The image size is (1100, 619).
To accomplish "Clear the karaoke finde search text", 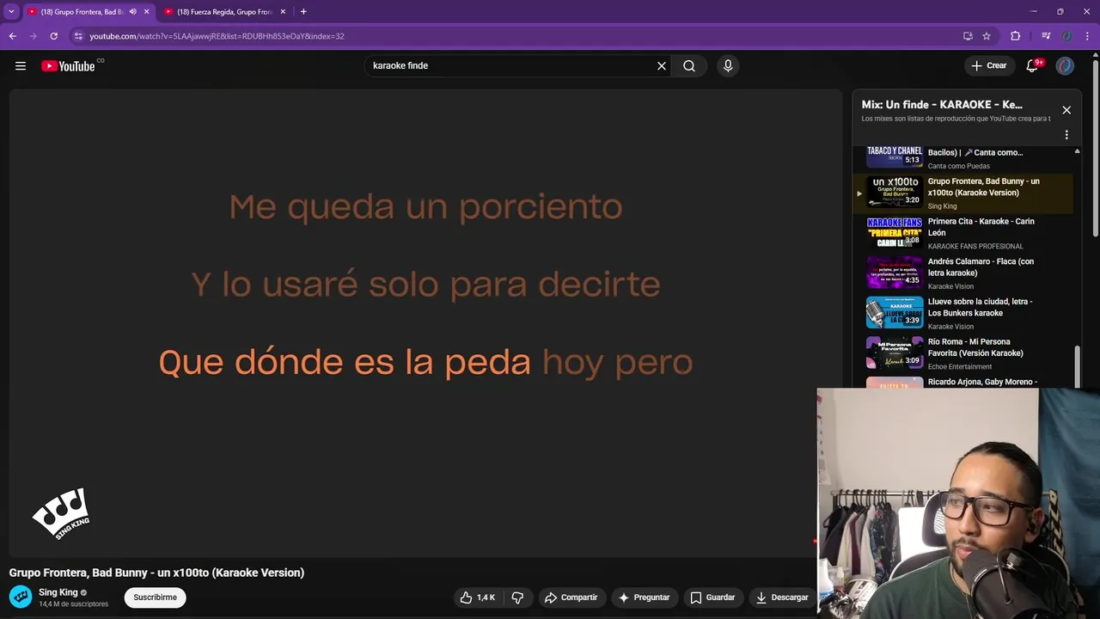I will pos(662,66).
